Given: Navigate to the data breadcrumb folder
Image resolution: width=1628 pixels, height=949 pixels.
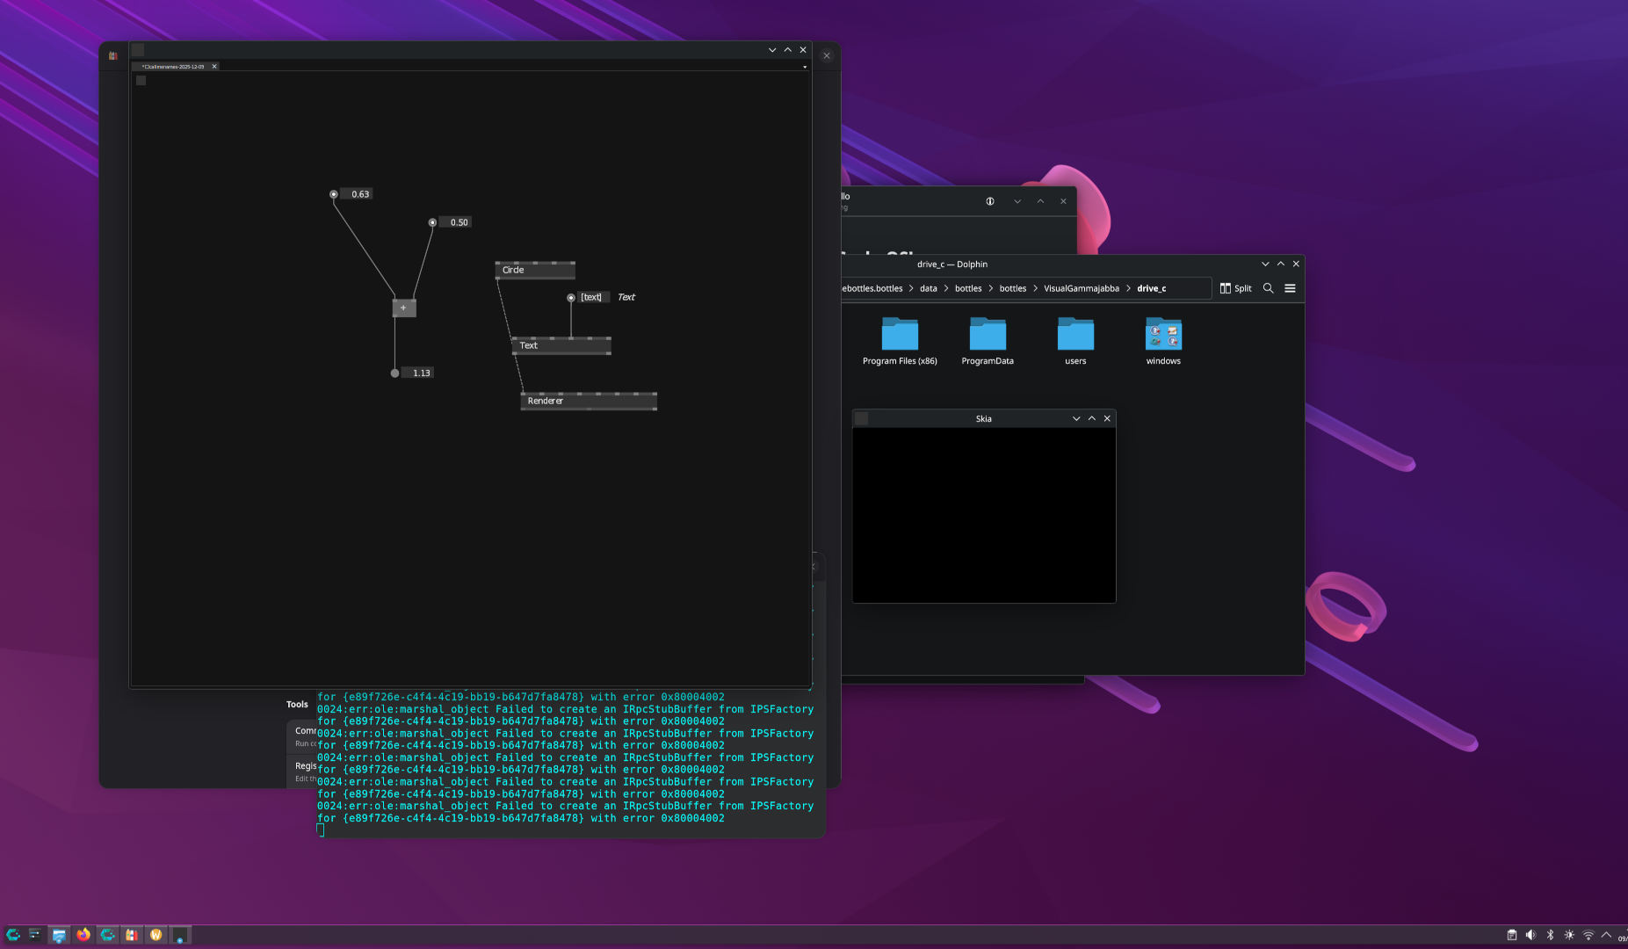Looking at the screenshot, I should click(x=928, y=288).
